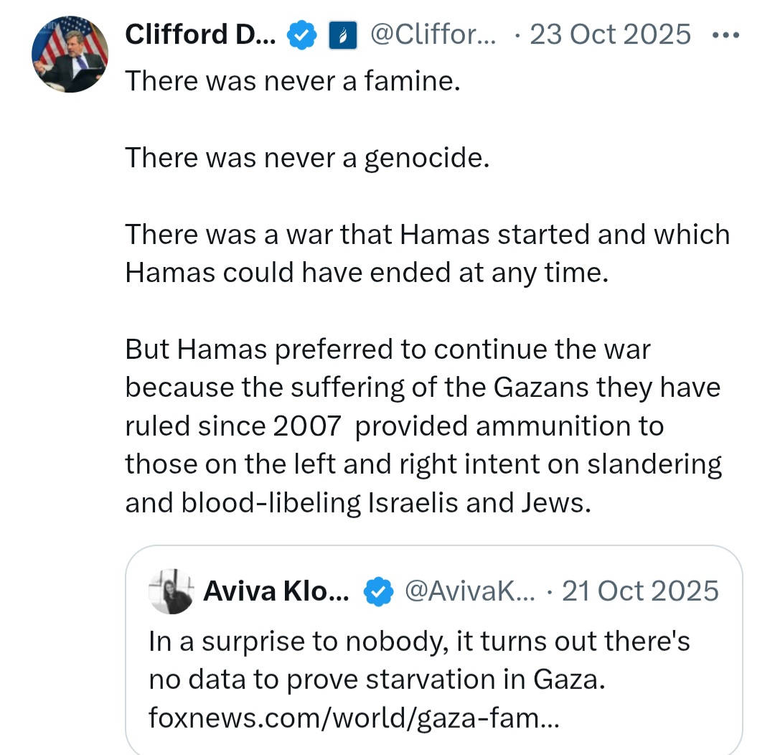The width and height of the screenshot is (775, 755).
Task: Open the foxnews.com/world/gaza-fam... link
Action: tap(354, 718)
